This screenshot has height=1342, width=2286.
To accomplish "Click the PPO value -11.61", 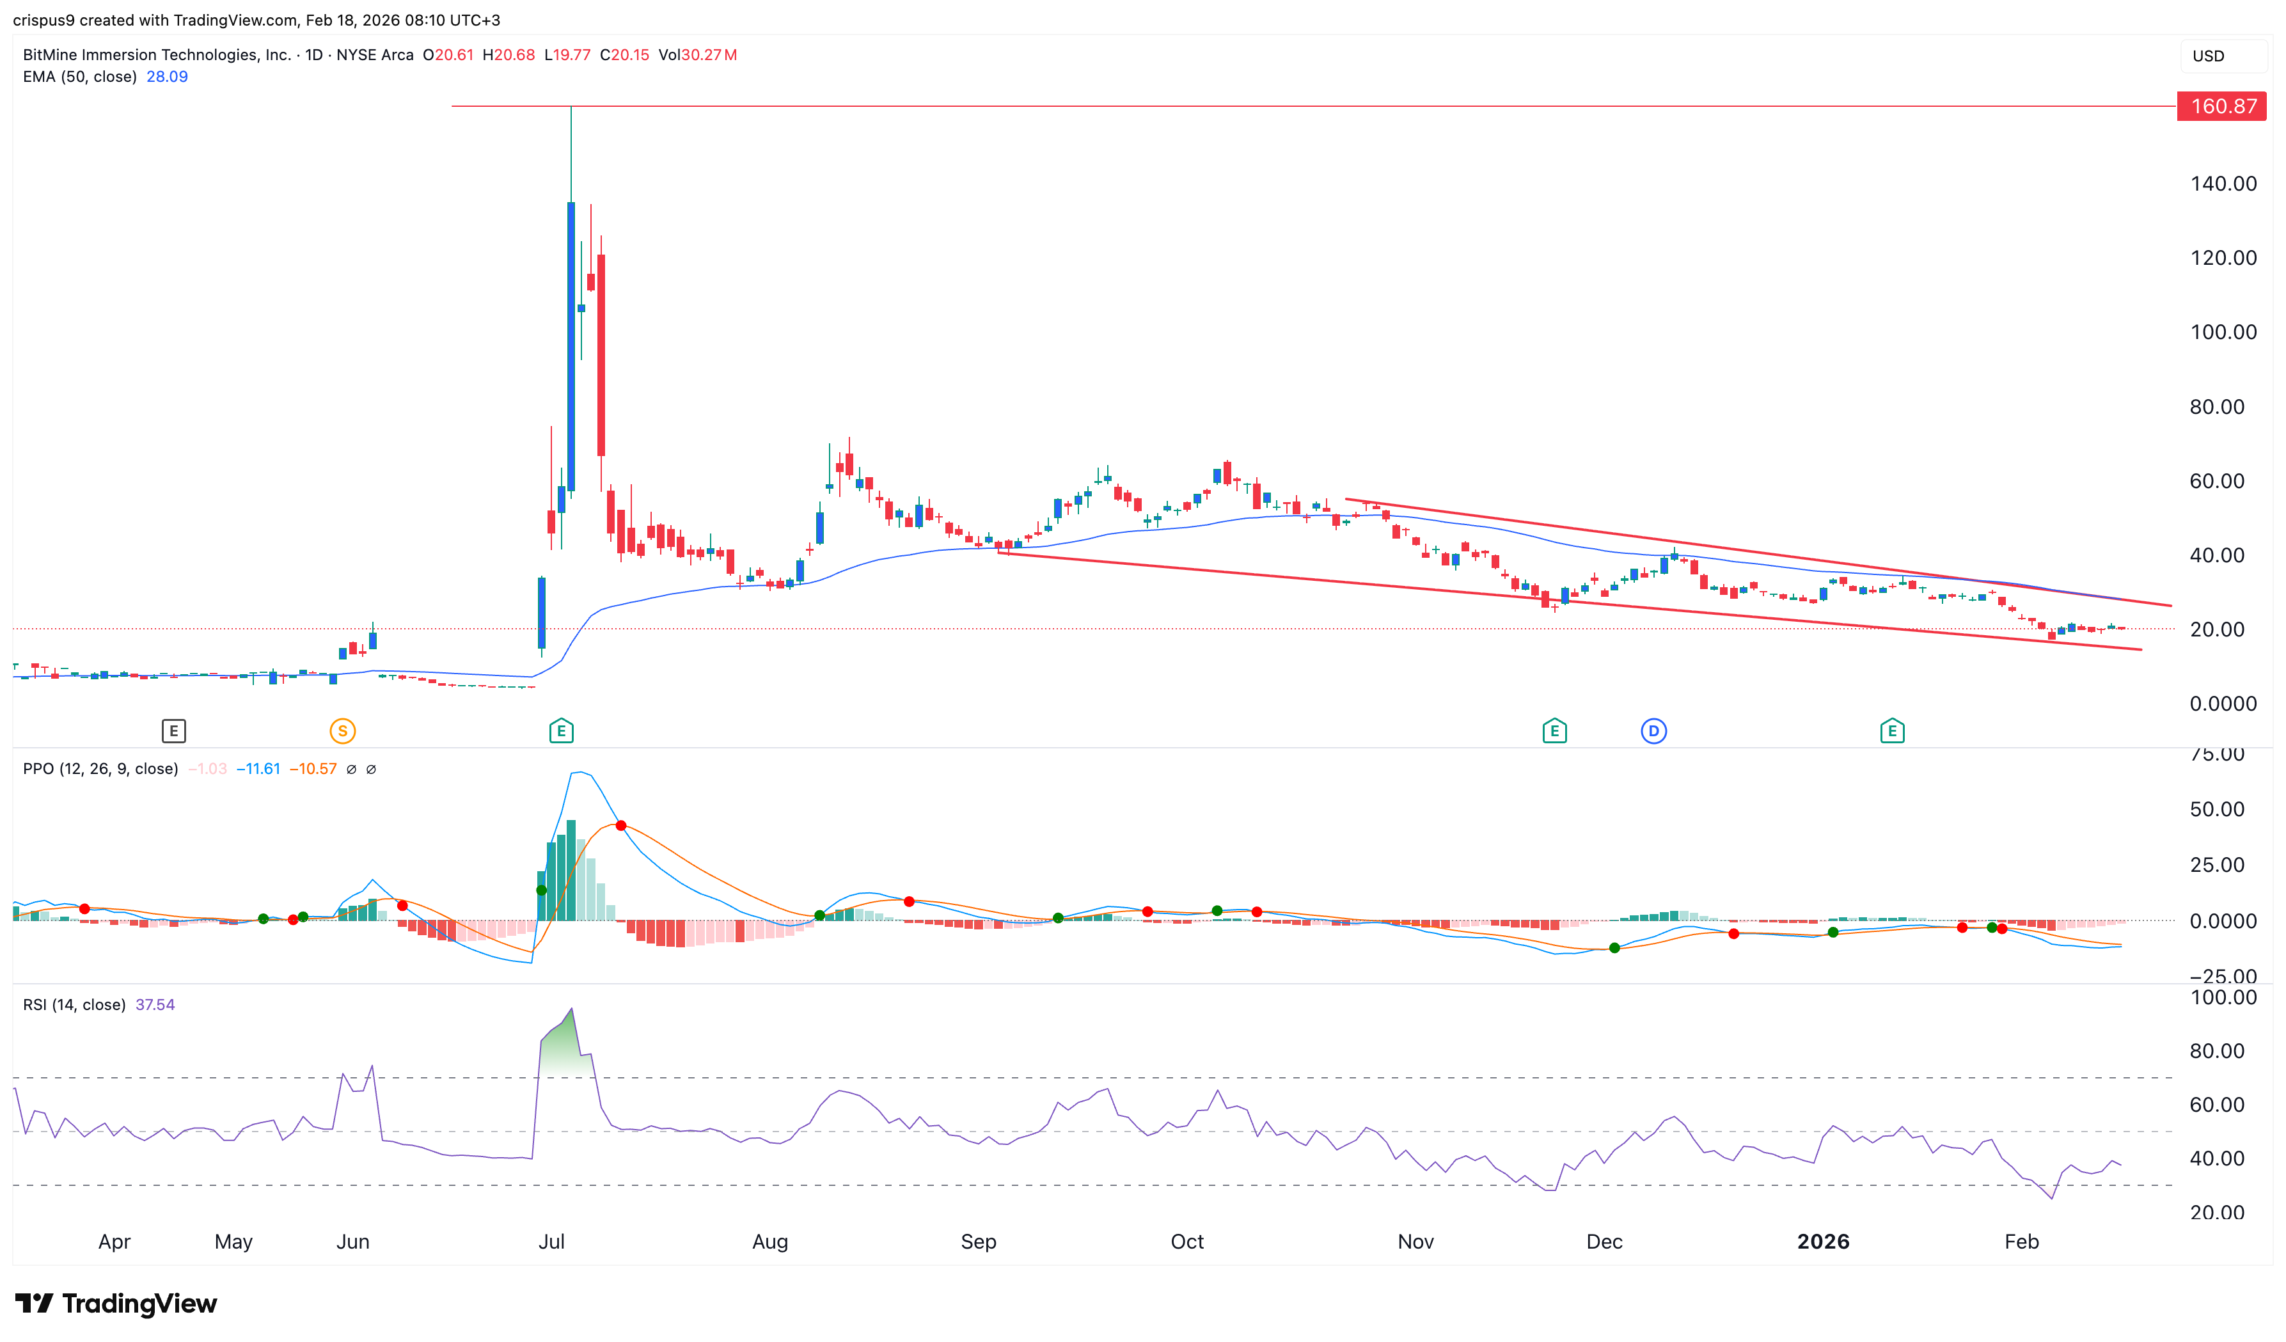I will point(258,768).
